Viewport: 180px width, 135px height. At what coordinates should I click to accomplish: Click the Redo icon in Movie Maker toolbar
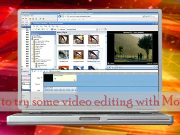pos(47,29)
